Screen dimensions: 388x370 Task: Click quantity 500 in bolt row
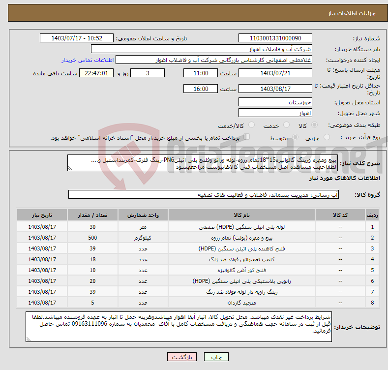92,238
